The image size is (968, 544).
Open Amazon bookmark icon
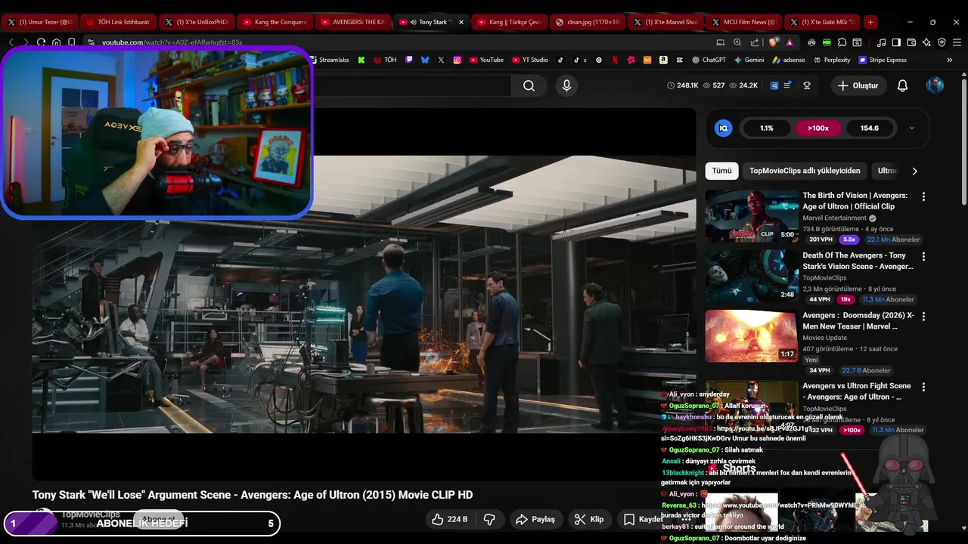[x=663, y=60]
